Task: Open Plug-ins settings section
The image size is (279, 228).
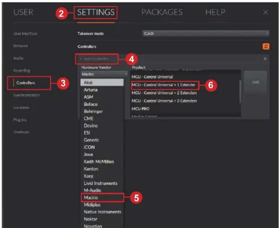Action: tap(20, 120)
